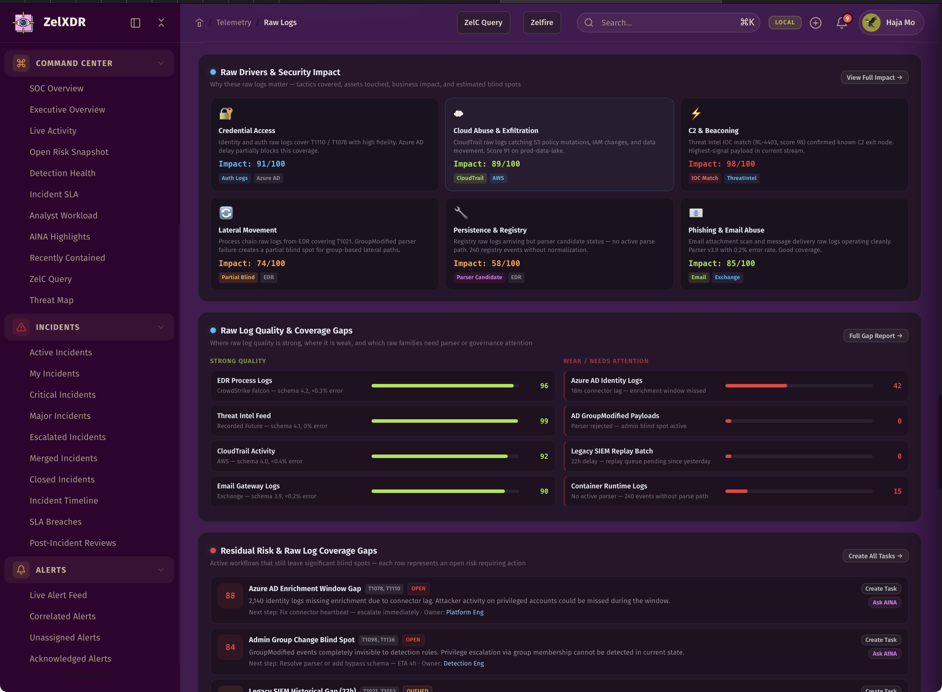942x692 pixels.
Task: Open the Haja Mo user profile menu
Action: pos(891,23)
